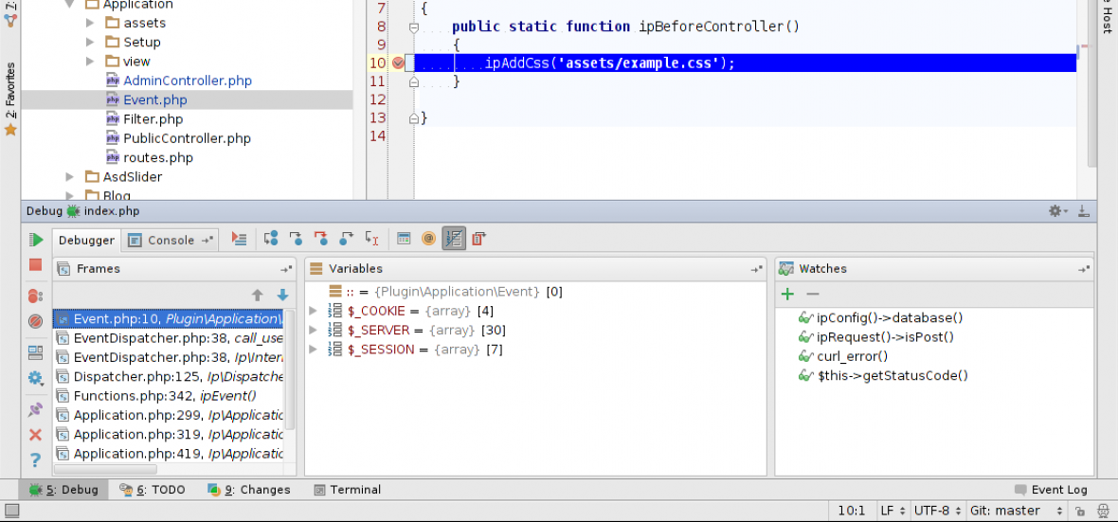Expand the assets folder in the project tree
The image size is (1118, 522).
[90, 23]
